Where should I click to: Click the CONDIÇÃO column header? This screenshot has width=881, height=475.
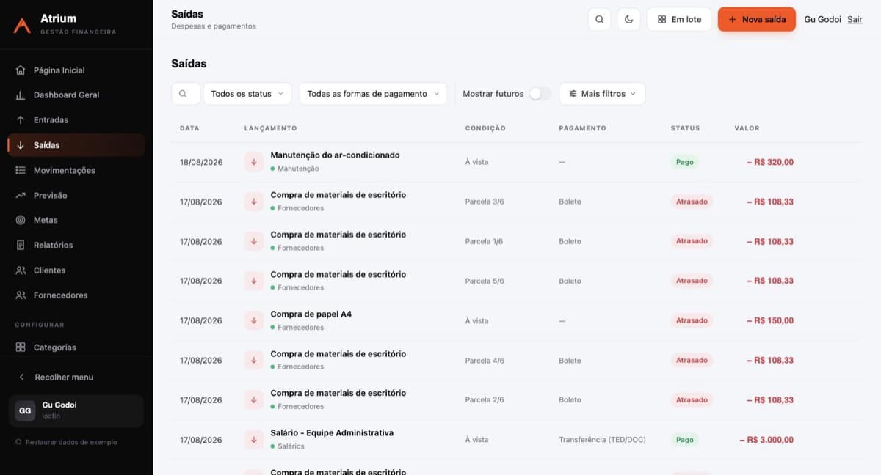pyautogui.click(x=485, y=128)
